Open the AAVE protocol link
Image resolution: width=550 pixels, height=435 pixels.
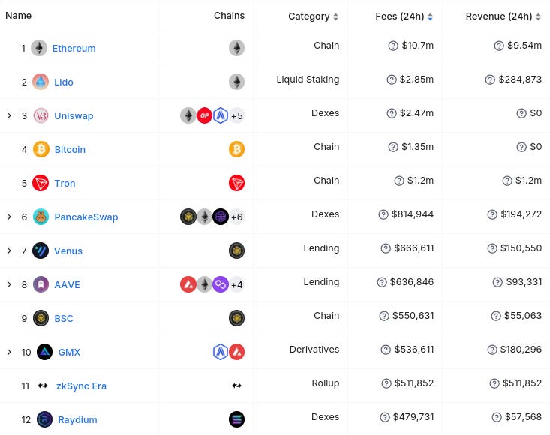(x=67, y=284)
